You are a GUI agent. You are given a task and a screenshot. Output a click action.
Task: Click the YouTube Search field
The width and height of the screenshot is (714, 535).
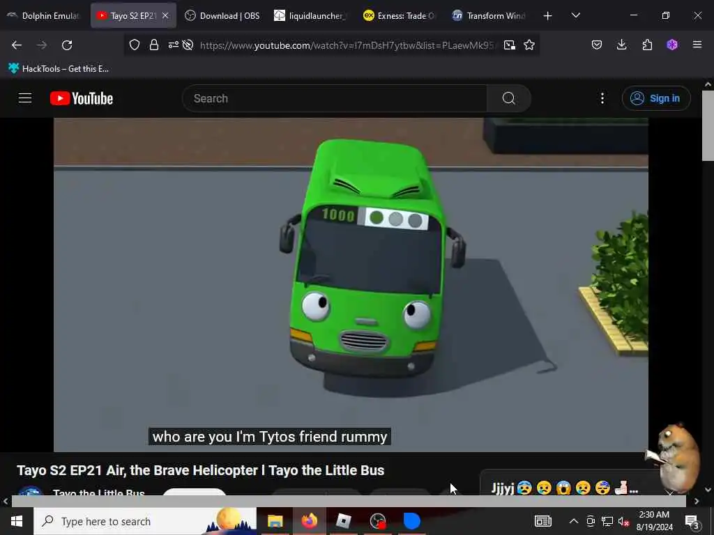pyautogui.click(x=335, y=98)
